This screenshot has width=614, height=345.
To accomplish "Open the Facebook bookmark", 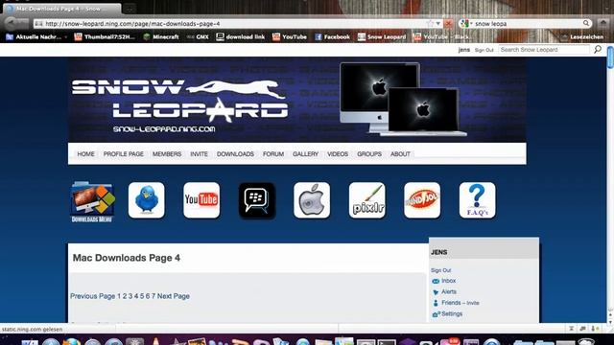I will [x=332, y=36].
